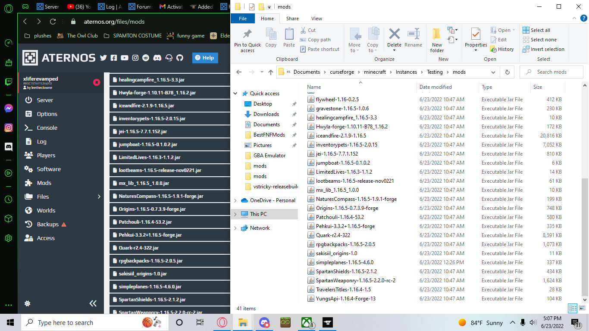Open Task View on the taskbar
Viewport: 589px width, 331px height.
[x=200, y=322]
